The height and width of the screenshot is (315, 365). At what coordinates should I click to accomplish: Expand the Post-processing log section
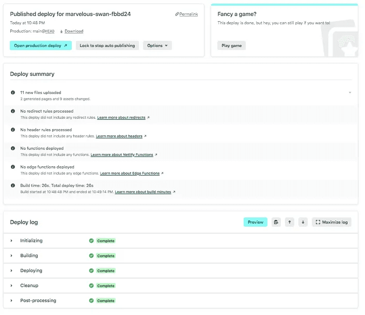pyautogui.click(x=12, y=301)
